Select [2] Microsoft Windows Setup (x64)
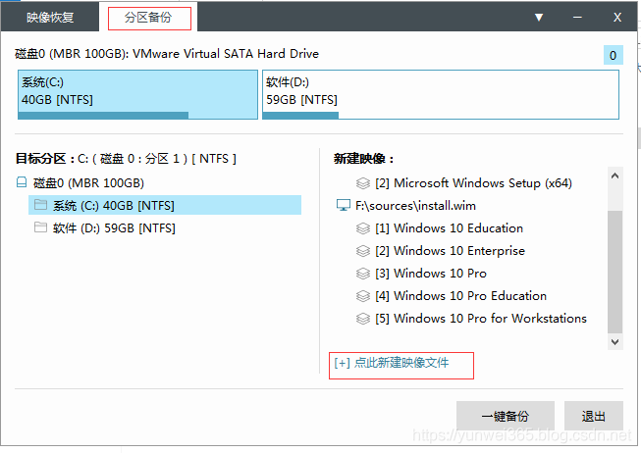The width and height of the screenshot is (641, 453). [473, 183]
